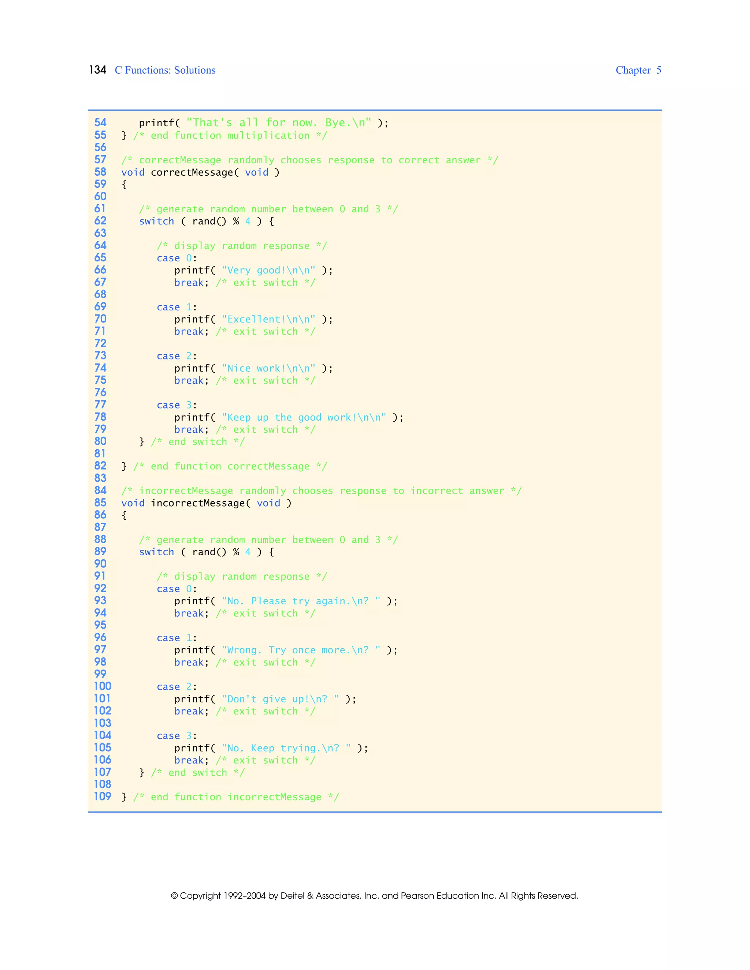Click the 'end function incorrectMessage' comment
750x970 pixels.
point(236,797)
